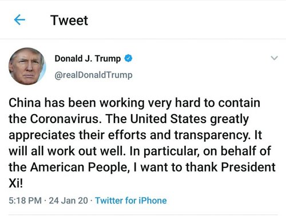Viewport: 286px width, 216px height.
Task: Click the final word Xi! in tweet
Action: point(16,184)
